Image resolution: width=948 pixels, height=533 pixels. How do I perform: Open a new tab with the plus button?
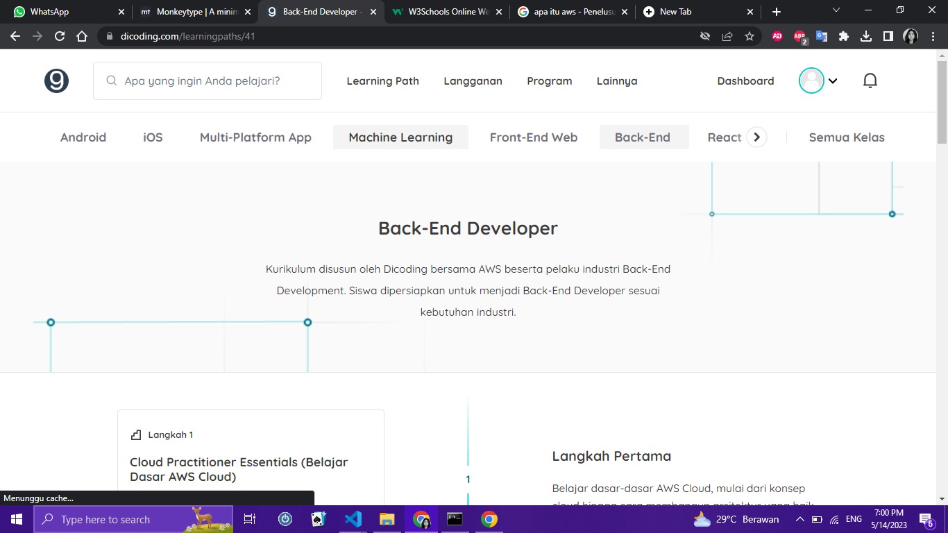pyautogui.click(x=777, y=12)
